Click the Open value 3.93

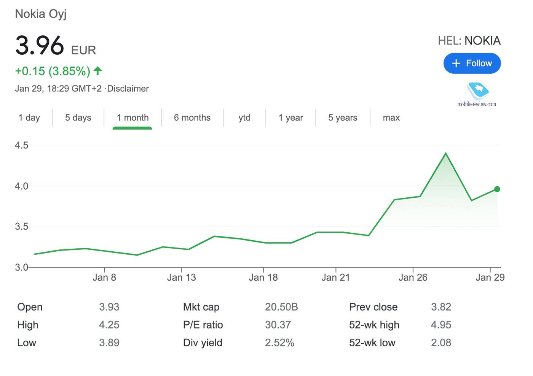click(x=109, y=307)
